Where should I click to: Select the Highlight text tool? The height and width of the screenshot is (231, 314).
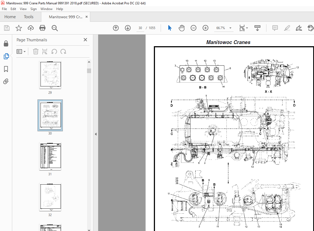click(287, 28)
